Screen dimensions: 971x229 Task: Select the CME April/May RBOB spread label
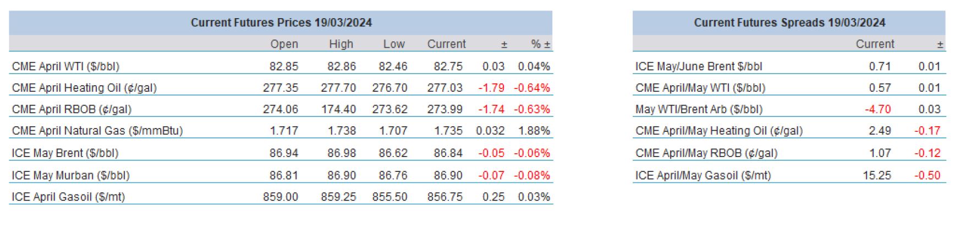pos(706,153)
